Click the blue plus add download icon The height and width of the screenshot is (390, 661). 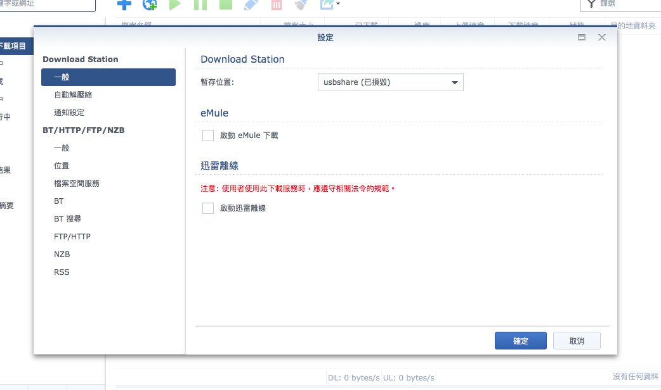pyautogui.click(x=124, y=4)
